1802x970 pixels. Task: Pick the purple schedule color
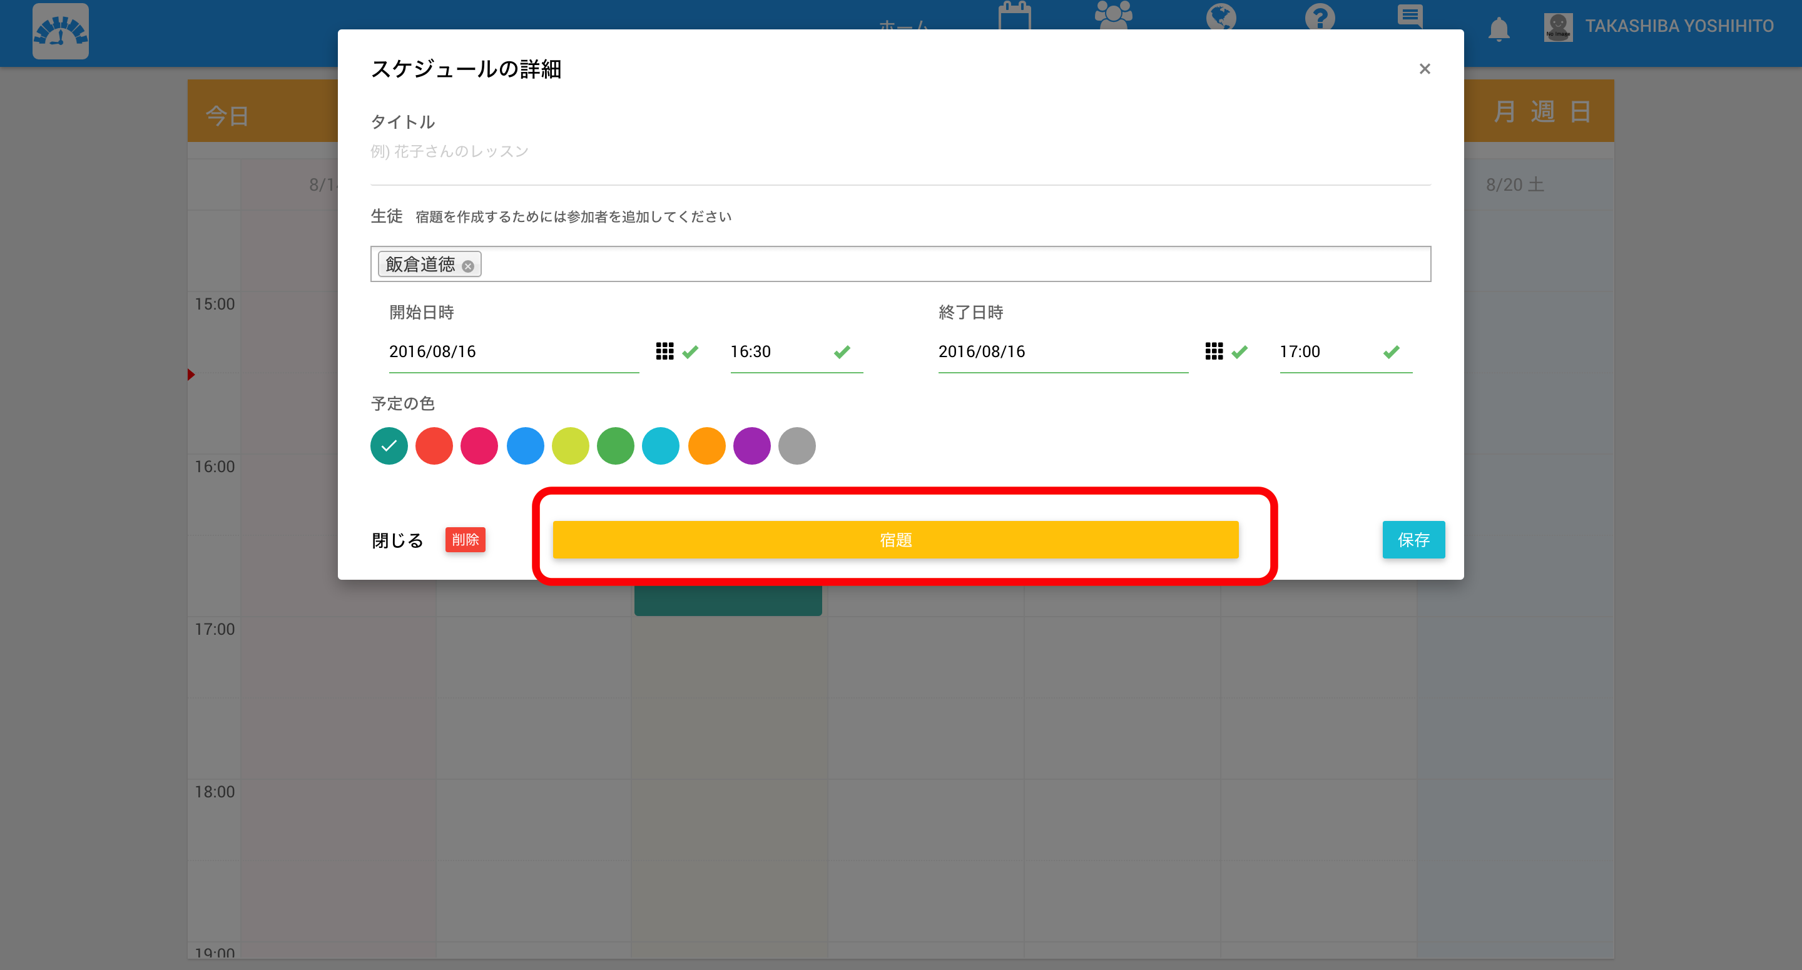[751, 446]
